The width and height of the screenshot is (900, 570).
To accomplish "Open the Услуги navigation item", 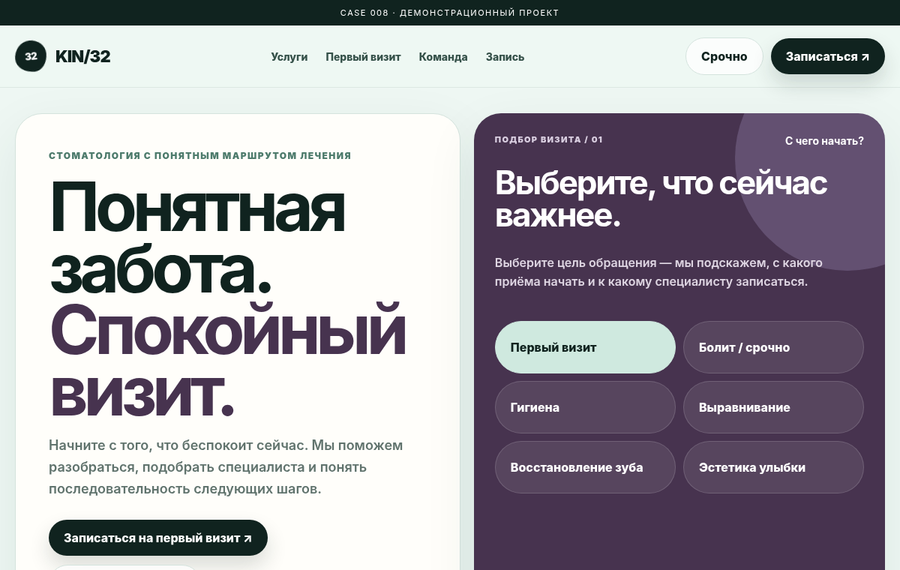I will tap(289, 57).
